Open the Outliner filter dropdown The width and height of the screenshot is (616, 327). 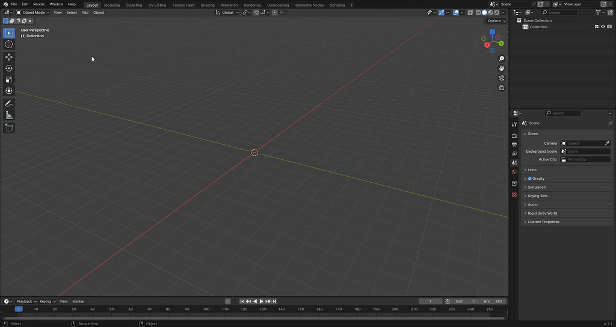[600, 13]
